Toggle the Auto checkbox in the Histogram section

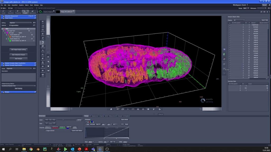[85, 124]
